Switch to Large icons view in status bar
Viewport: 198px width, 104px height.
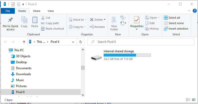click(194, 100)
